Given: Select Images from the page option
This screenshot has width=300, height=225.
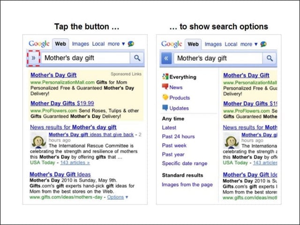Looking at the screenshot, I should pyautogui.click(x=187, y=185).
